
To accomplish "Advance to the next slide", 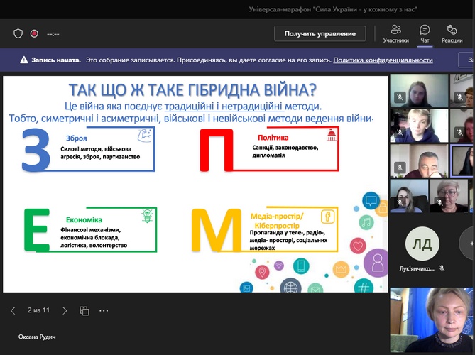I will (x=65, y=310).
